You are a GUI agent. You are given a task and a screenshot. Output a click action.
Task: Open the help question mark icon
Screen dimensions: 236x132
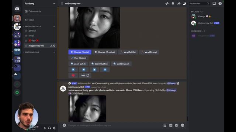[x=220, y=3]
